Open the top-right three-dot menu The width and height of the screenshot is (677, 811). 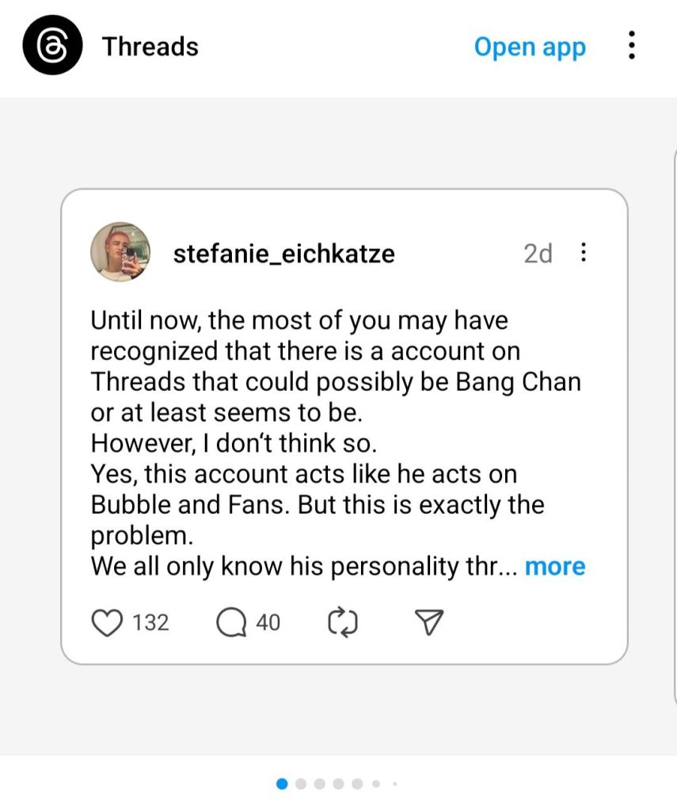tap(631, 46)
